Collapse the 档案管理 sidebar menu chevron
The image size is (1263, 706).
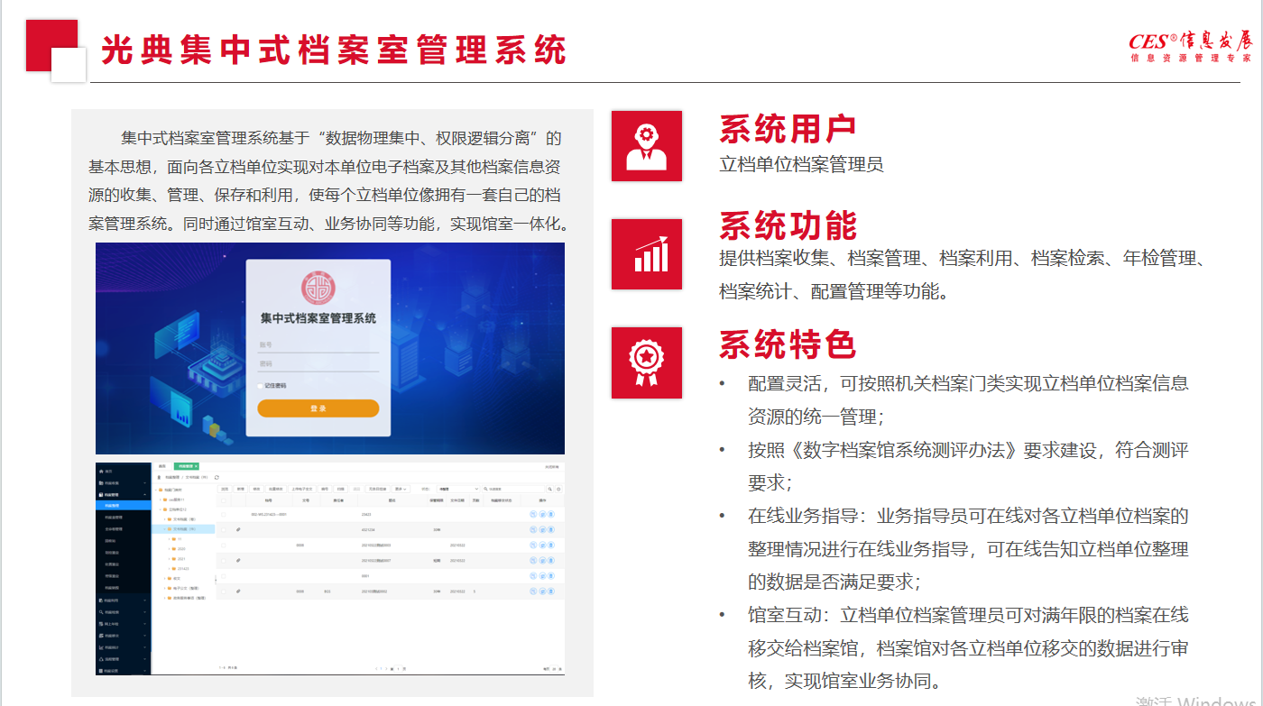point(145,495)
